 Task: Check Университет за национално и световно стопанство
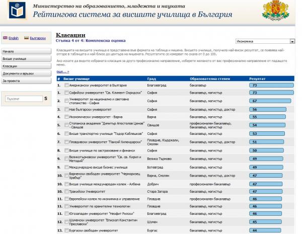[66, 101]
